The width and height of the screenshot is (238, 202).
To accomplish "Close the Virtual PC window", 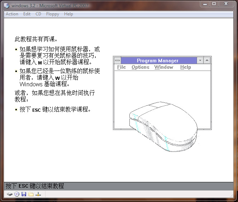I will tap(226, 4).
